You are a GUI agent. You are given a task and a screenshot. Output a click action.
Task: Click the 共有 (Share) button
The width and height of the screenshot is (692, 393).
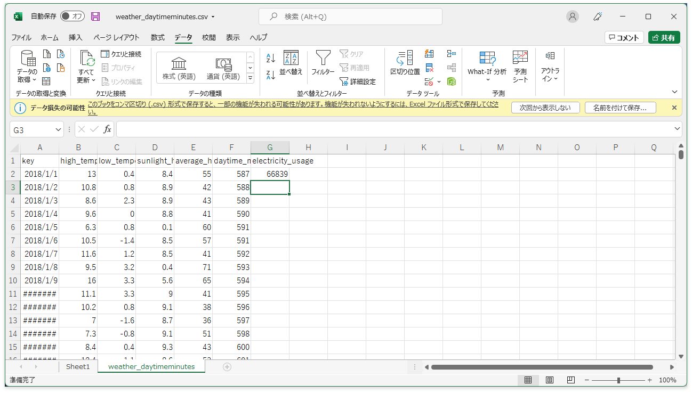664,38
